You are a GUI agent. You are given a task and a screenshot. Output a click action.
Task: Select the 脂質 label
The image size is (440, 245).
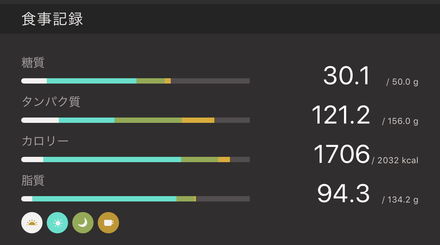pos(33,180)
